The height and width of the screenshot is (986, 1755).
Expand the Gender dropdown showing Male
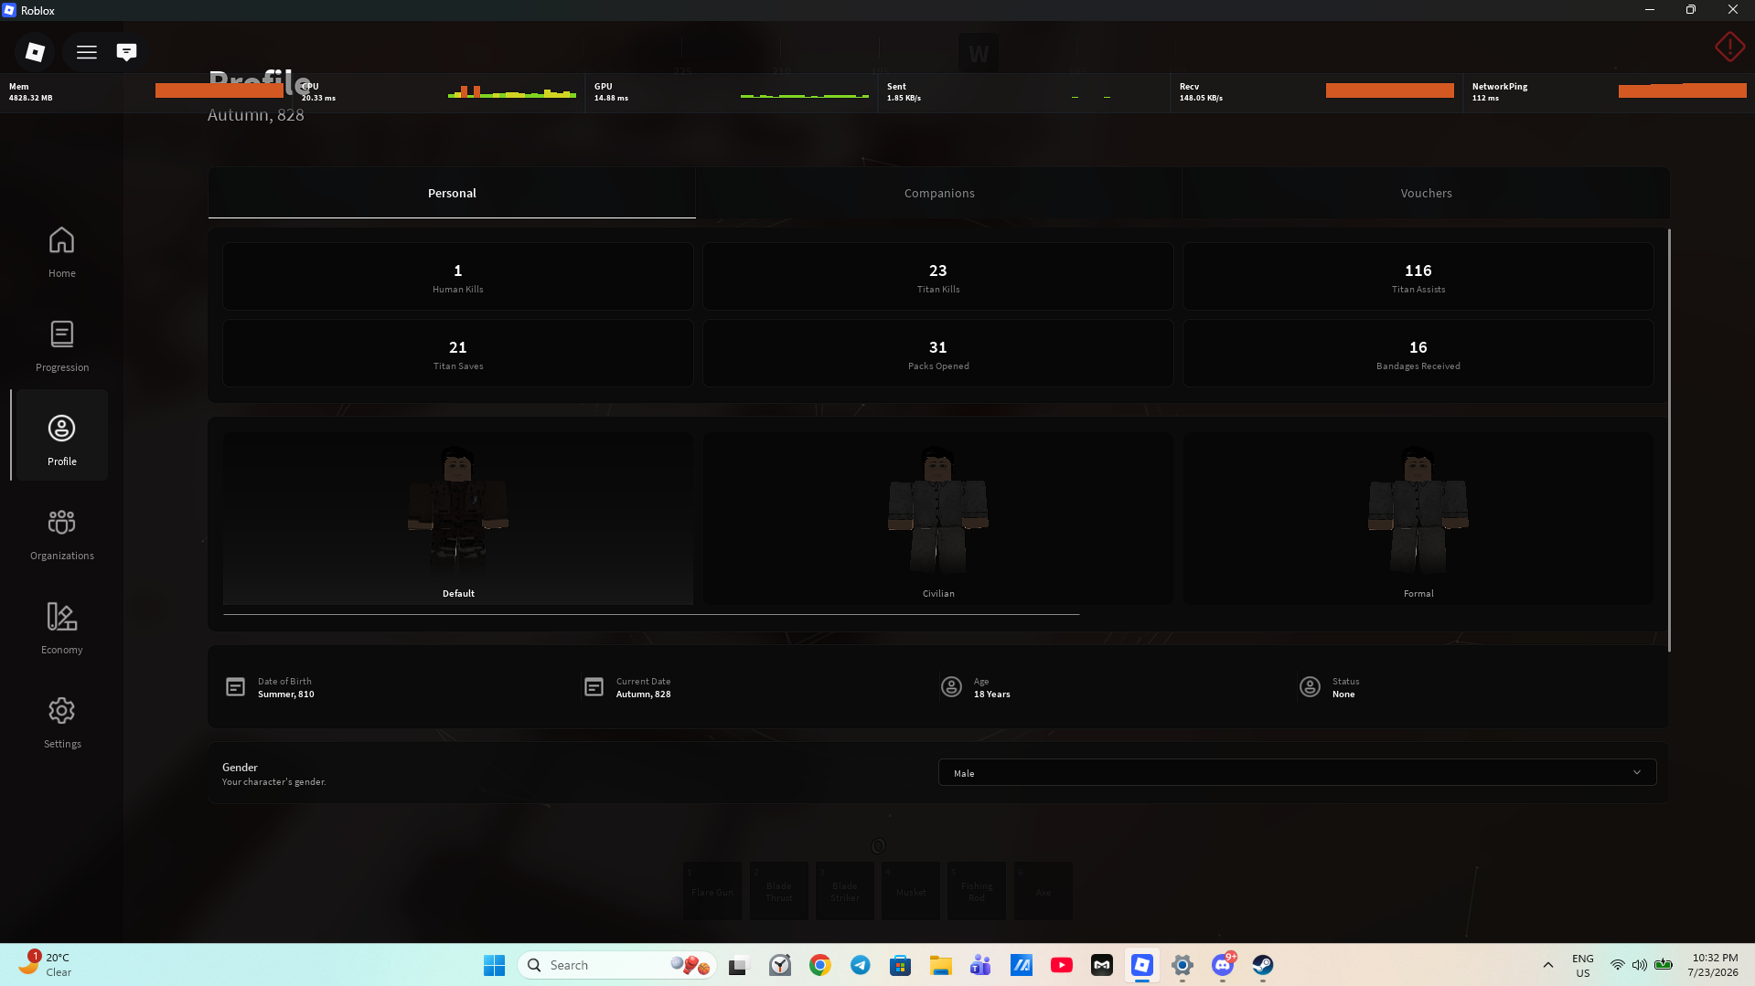pyautogui.click(x=1297, y=773)
